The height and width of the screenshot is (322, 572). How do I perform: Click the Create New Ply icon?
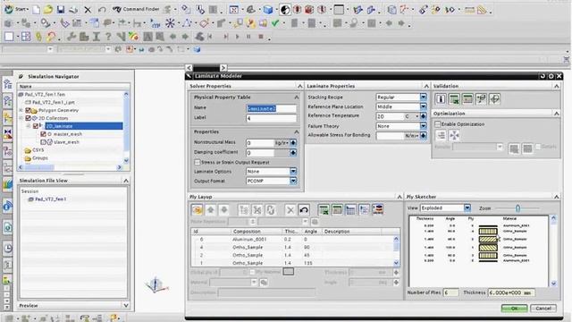[x=198, y=210]
